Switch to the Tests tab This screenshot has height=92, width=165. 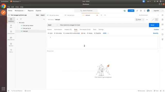[95, 30]
